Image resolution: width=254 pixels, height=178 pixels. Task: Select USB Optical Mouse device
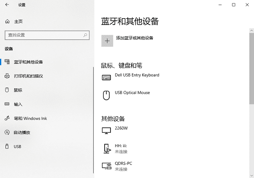click(133, 93)
